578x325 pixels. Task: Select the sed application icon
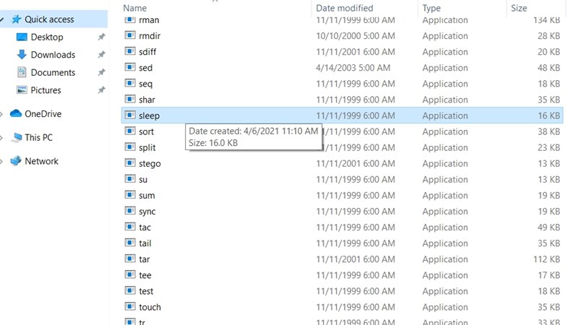[130, 67]
